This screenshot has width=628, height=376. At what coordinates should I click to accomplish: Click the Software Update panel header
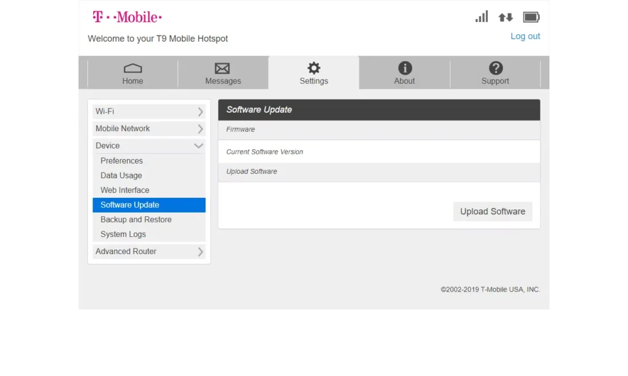[x=379, y=110]
